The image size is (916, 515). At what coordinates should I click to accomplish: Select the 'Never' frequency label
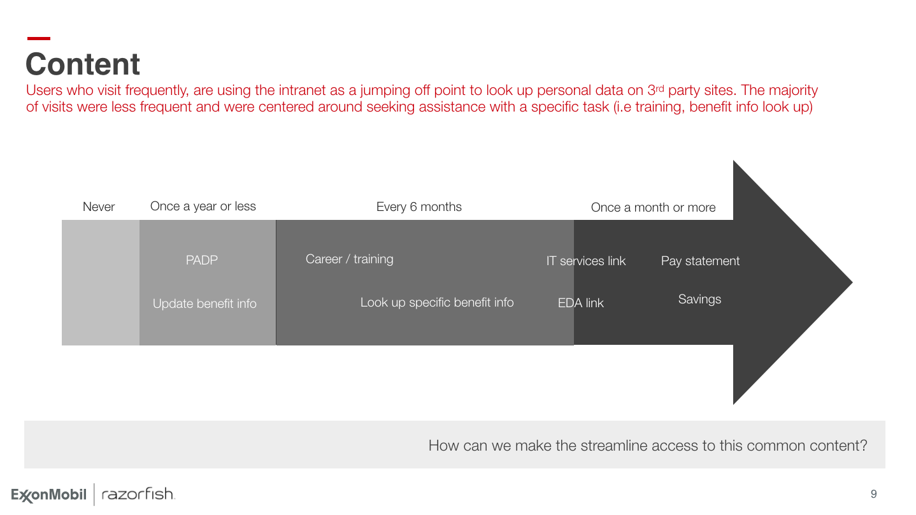coord(99,207)
